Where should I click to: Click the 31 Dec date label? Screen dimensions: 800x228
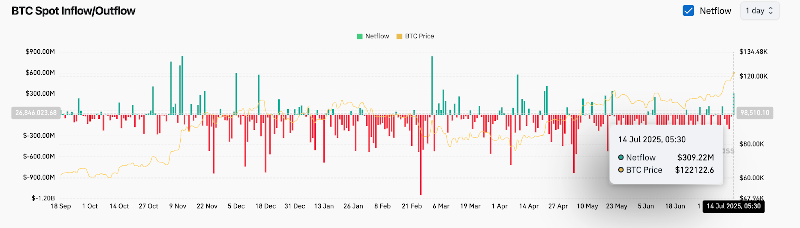pyautogui.click(x=295, y=206)
